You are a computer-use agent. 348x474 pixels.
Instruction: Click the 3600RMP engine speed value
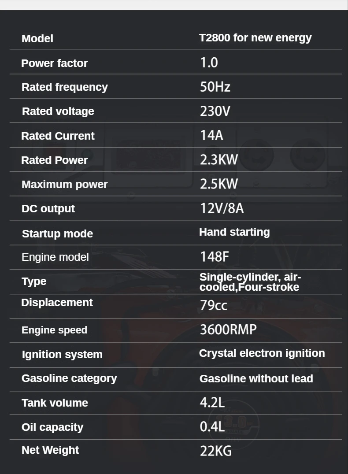(x=228, y=330)
